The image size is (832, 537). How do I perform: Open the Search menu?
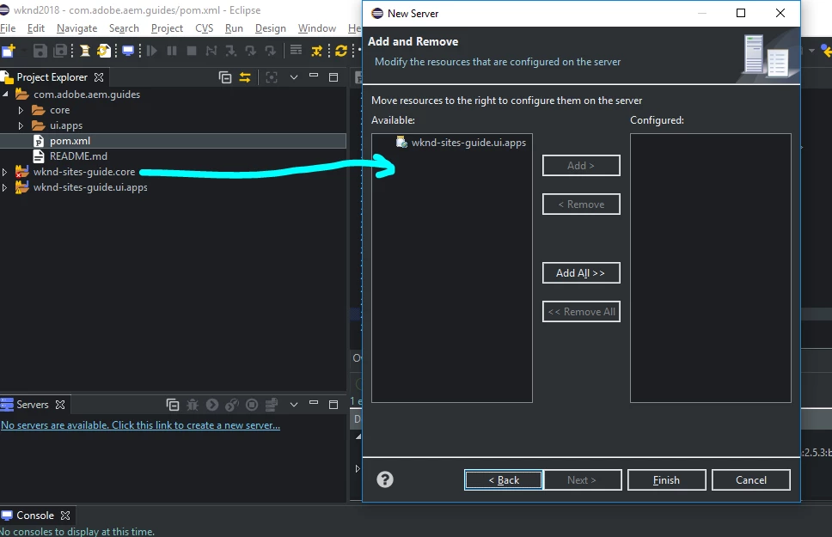(124, 28)
